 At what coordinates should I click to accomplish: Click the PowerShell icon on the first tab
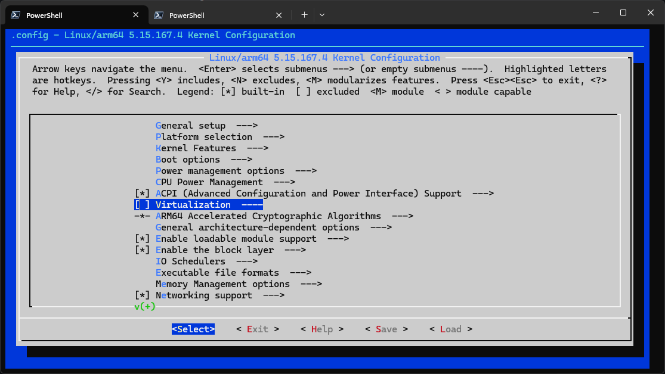click(14, 14)
